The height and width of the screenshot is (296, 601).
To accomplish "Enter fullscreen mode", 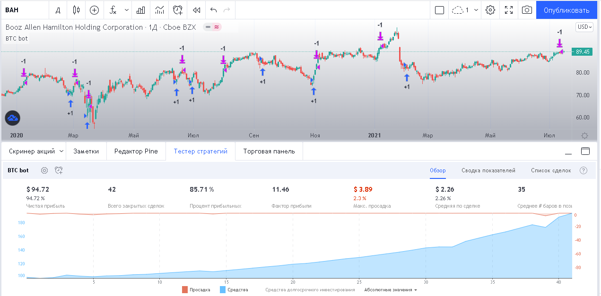I will 509,10.
